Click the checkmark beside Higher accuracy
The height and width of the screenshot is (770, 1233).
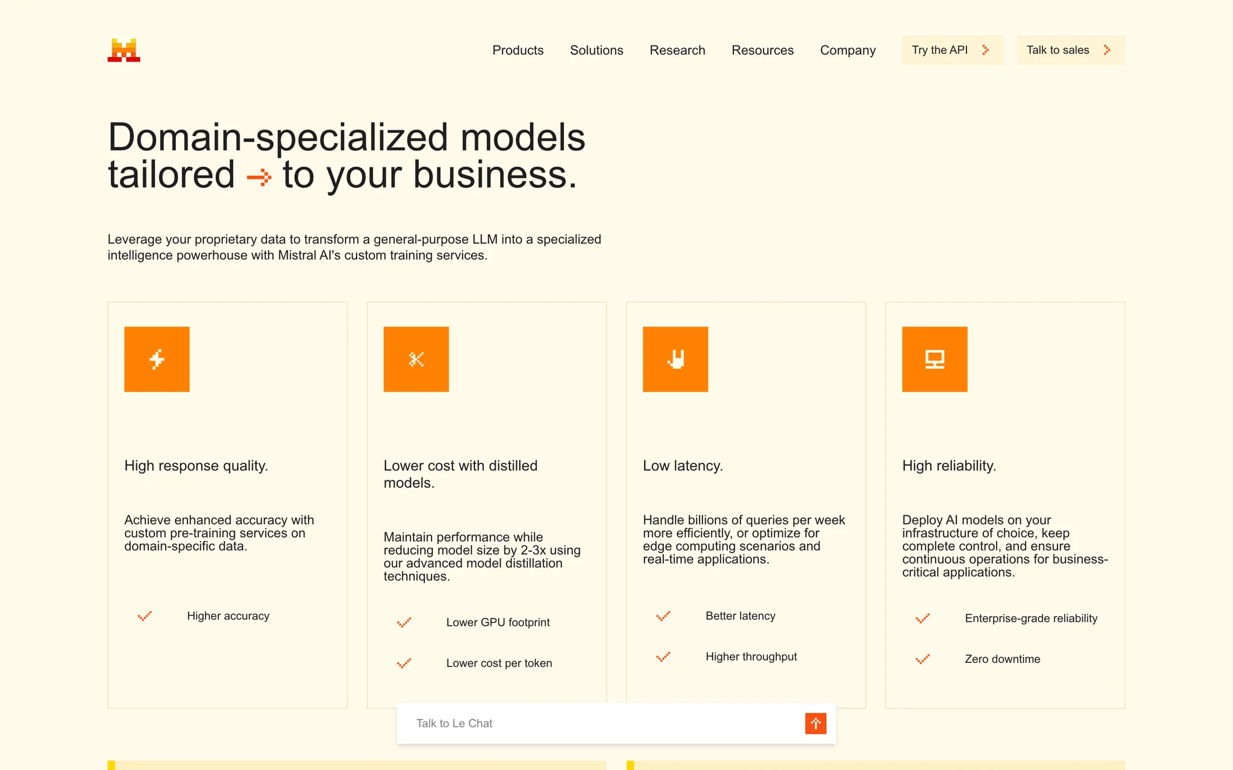pyautogui.click(x=144, y=616)
